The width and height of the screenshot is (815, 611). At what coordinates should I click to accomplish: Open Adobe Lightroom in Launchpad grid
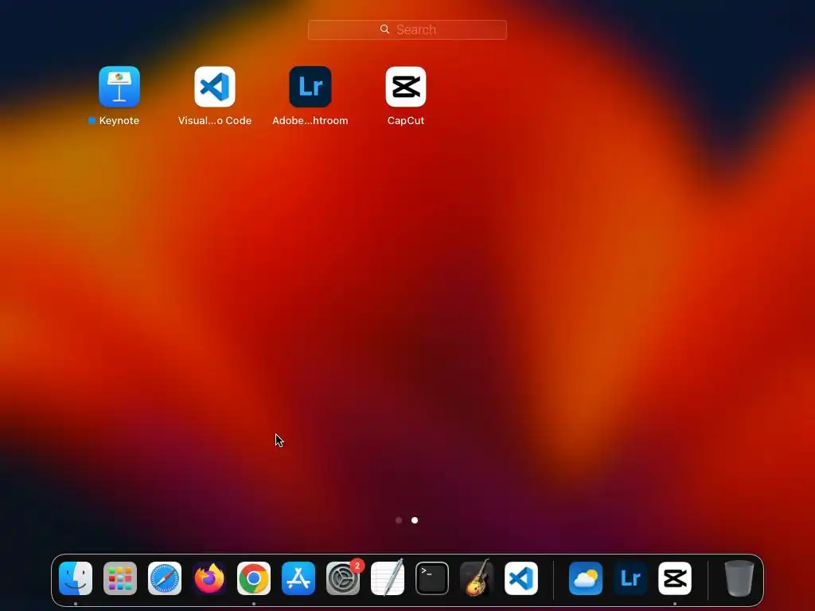[310, 86]
